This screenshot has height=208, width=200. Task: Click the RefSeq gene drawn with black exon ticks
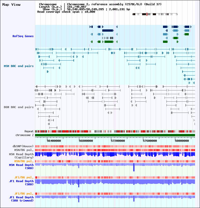click(108, 38)
